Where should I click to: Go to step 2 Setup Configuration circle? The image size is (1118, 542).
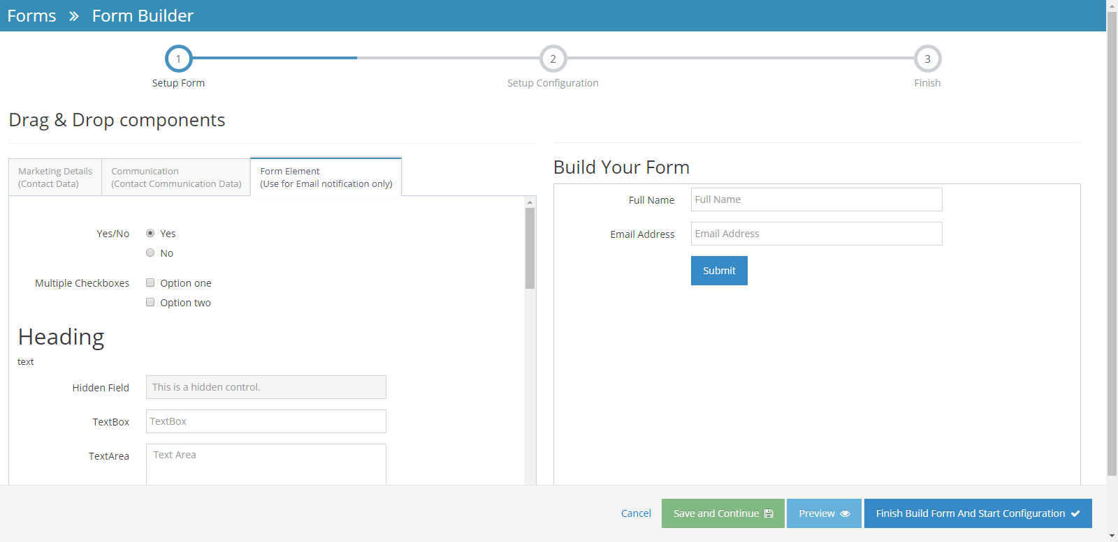pos(553,59)
